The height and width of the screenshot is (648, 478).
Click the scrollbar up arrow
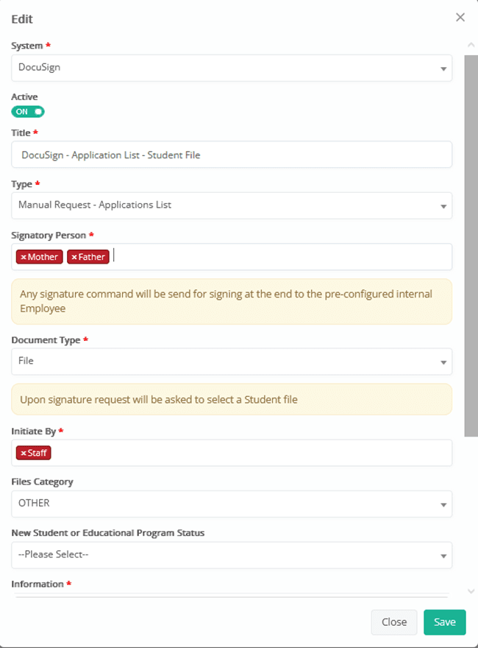[x=471, y=45]
